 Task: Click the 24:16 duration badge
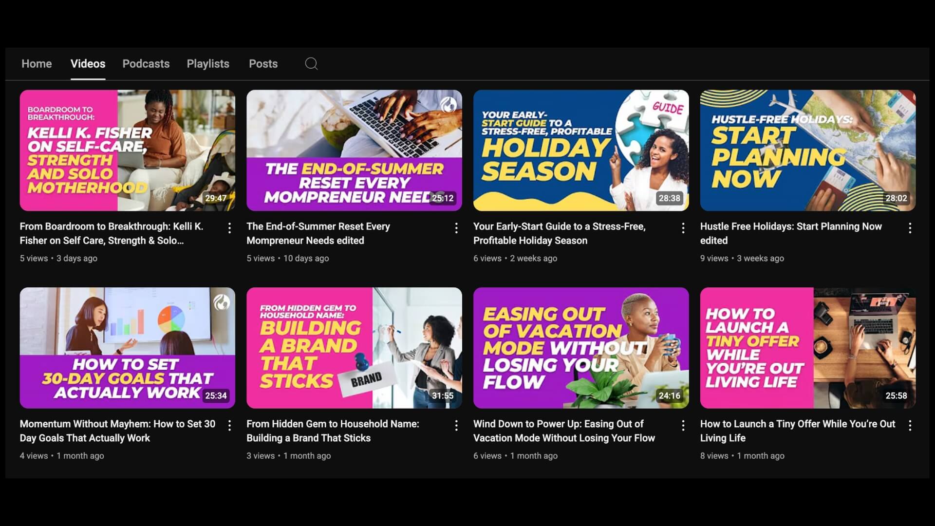pos(670,396)
